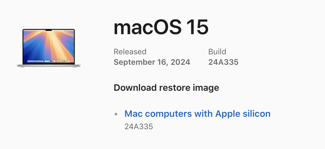Click build number 24A335 under Build
Image resolution: width=325 pixels, height=149 pixels.
pyautogui.click(x=223, y=62)
